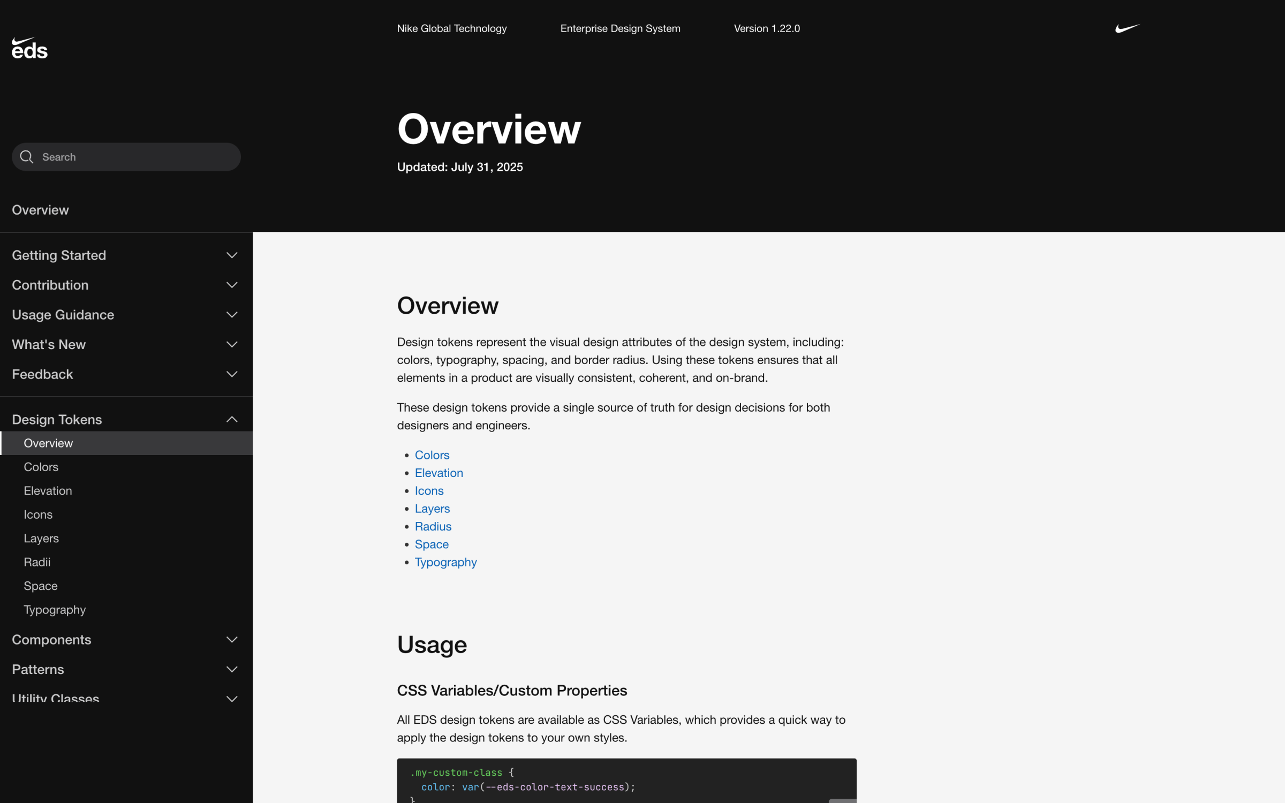Screen dimensions: 1285x803
Task: Expand the What's New chevron
Action: [232, 345]
